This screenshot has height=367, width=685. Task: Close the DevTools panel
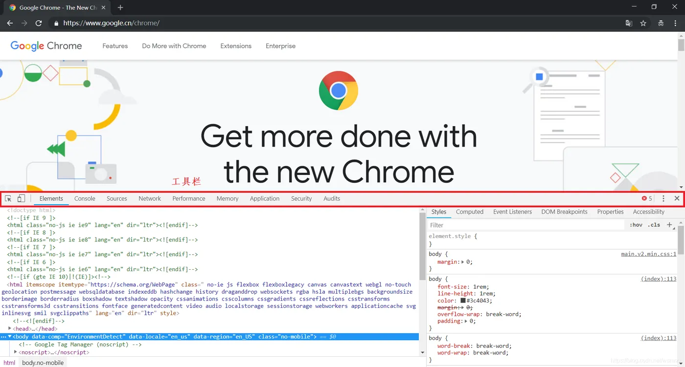point(677,198)
